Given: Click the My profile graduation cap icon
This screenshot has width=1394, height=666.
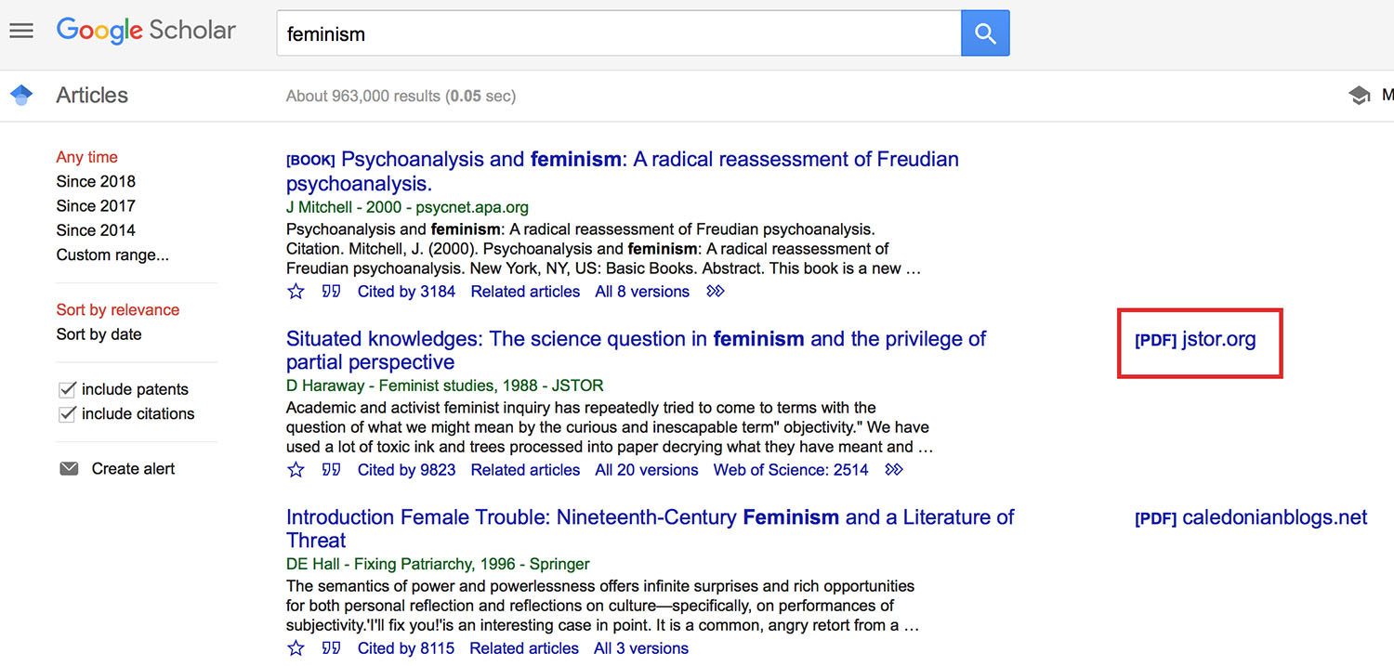Looking at the screenshot, I should tap(1359, 95).
